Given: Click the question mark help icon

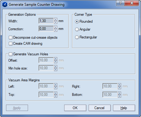Looking at the screenshot, I should point(120,3).
